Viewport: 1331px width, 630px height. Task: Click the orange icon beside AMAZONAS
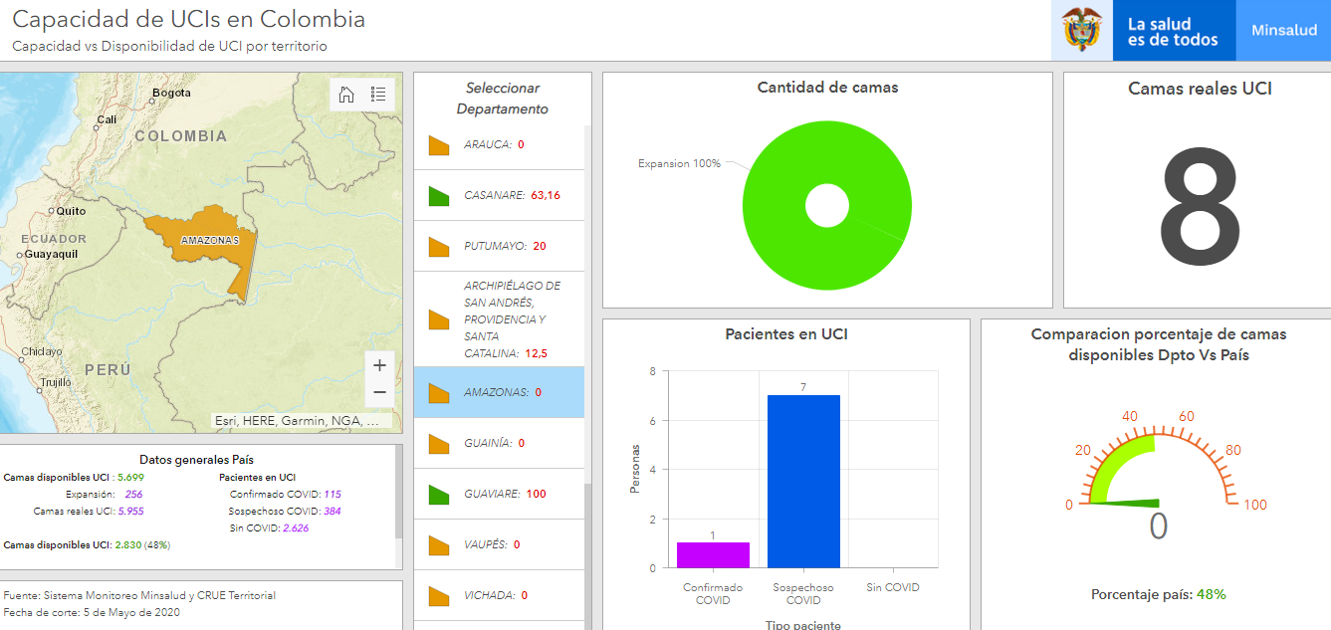(439, 393)
